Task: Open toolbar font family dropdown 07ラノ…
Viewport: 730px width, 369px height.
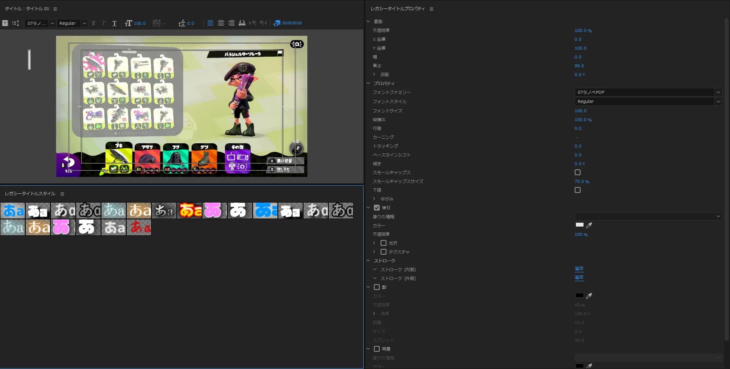Action: (40, 23)
